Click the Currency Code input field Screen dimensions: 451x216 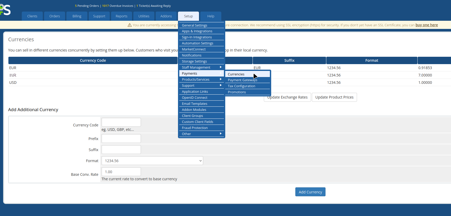point(121,122)
